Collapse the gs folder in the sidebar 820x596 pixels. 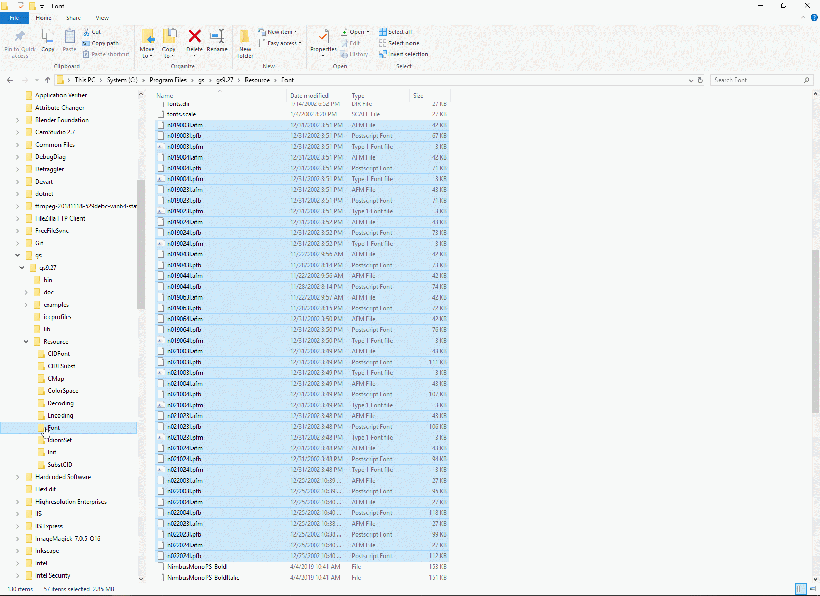tap(17, 255)
